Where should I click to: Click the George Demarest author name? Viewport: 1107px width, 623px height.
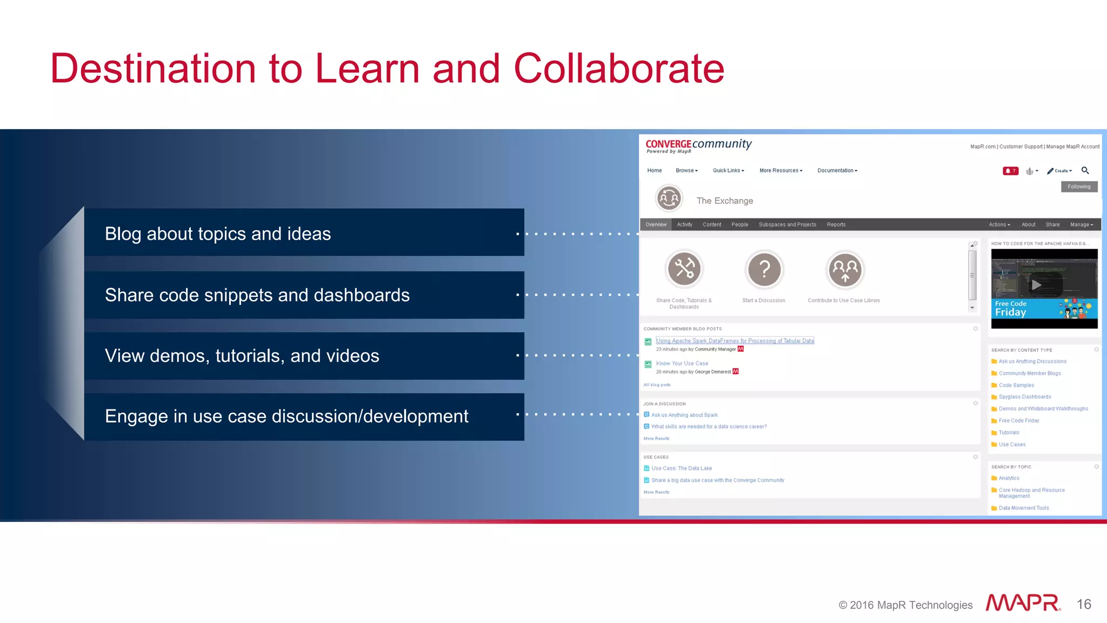click(x=712, y=372)
